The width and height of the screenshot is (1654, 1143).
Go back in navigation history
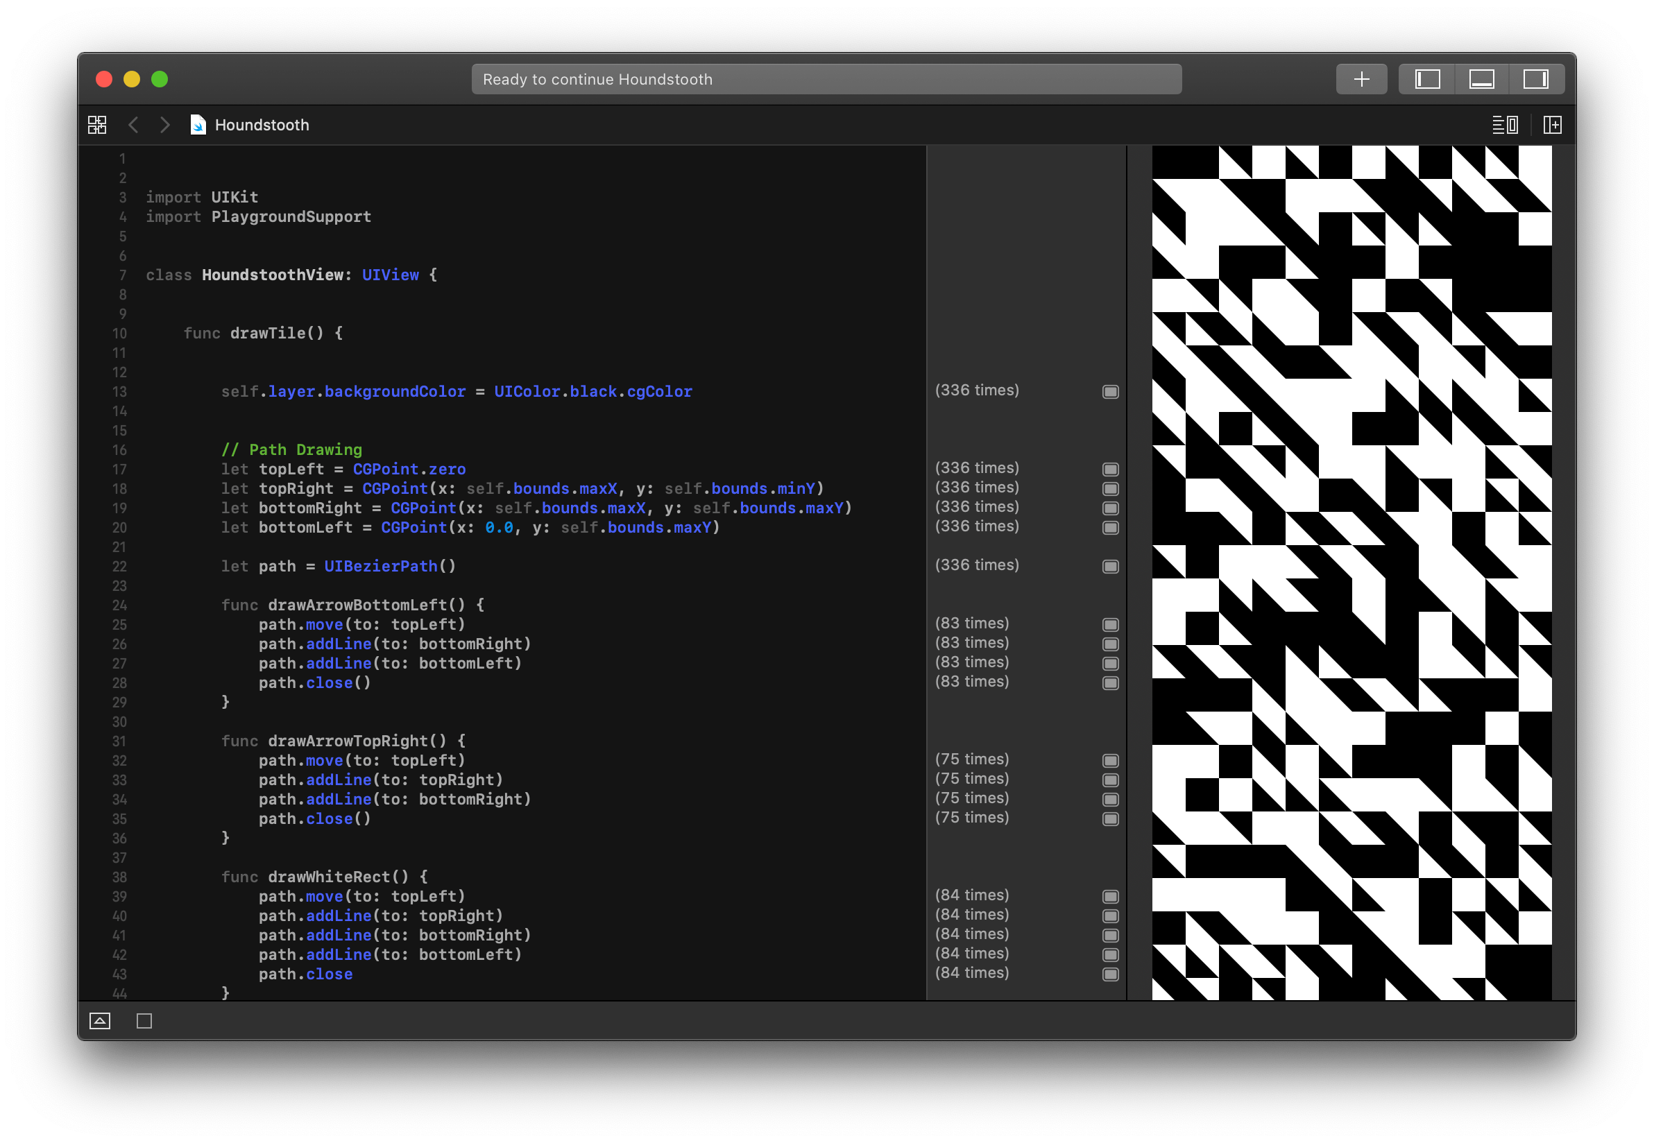pyautogui.click(x=133, y=125)
